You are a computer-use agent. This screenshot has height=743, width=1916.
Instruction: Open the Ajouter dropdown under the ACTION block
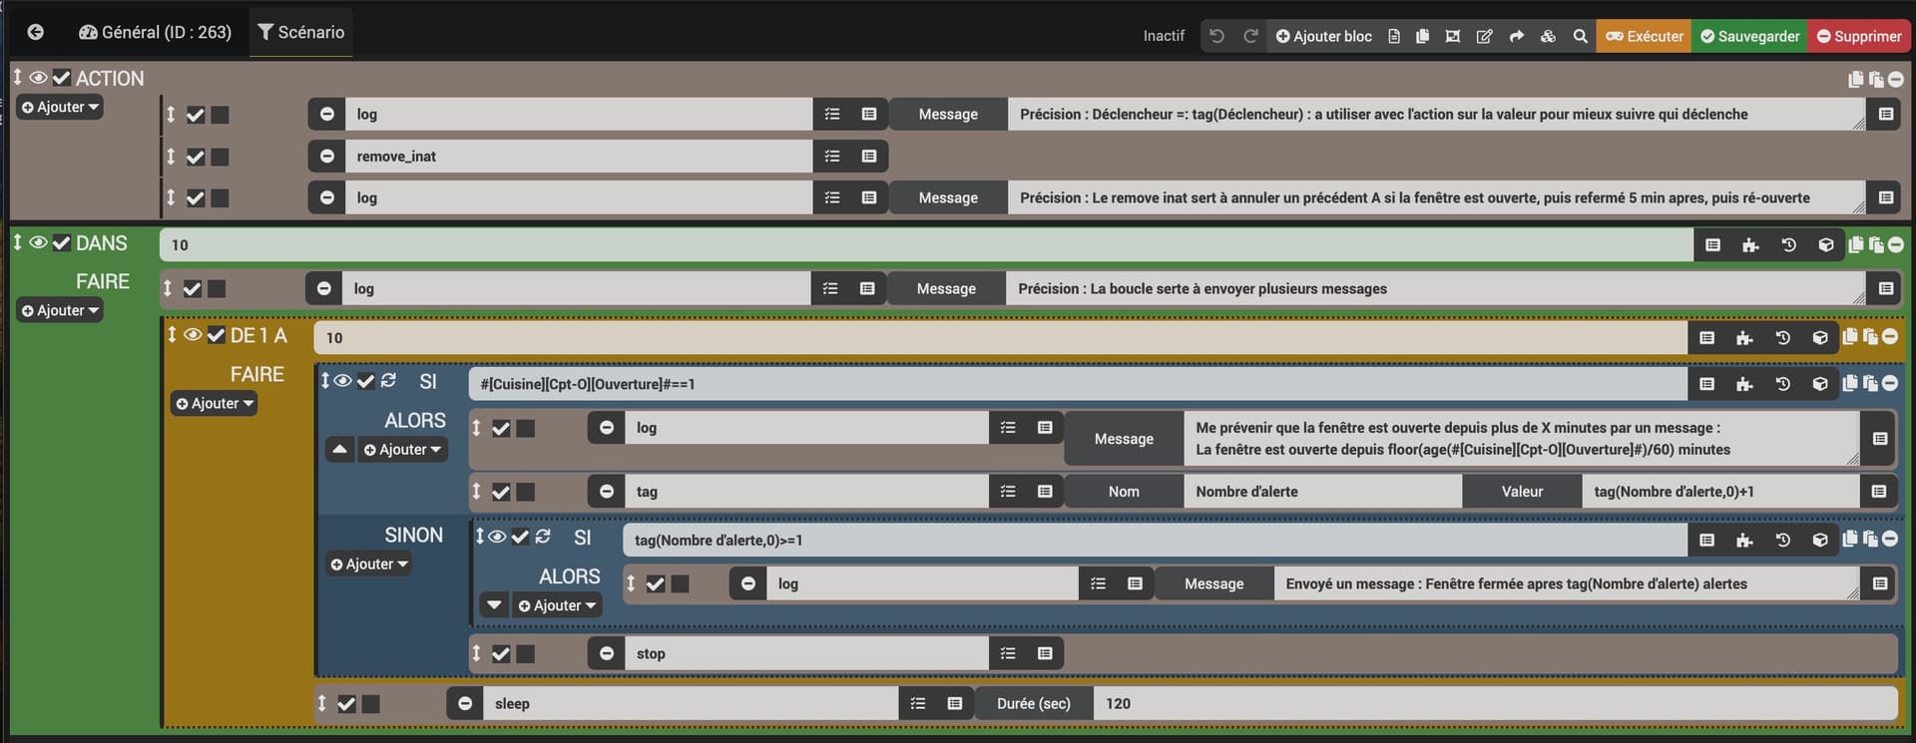coord(60,108)
